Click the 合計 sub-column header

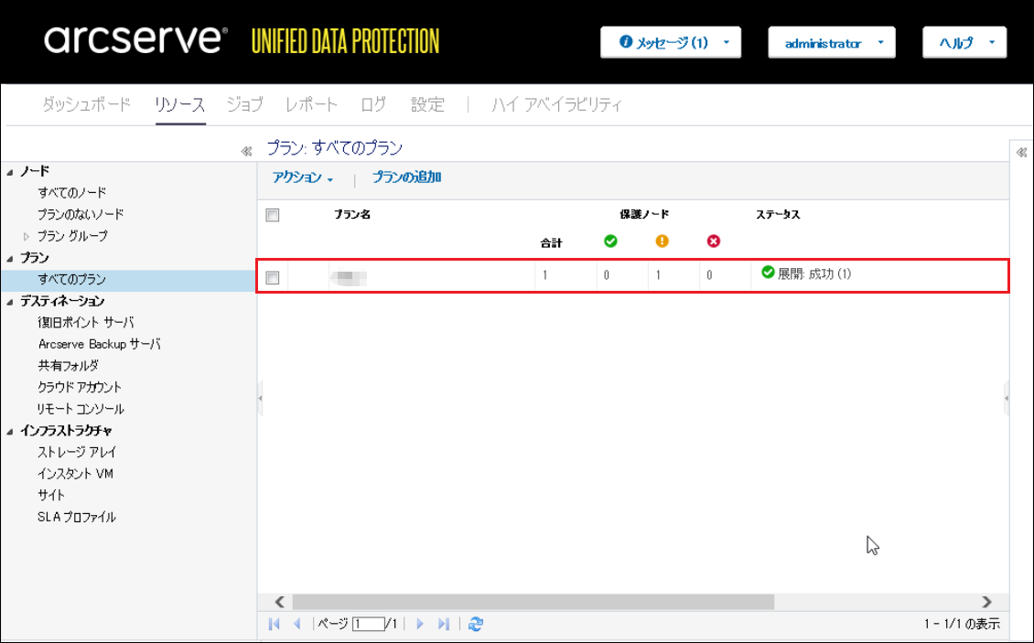point(551,243)
